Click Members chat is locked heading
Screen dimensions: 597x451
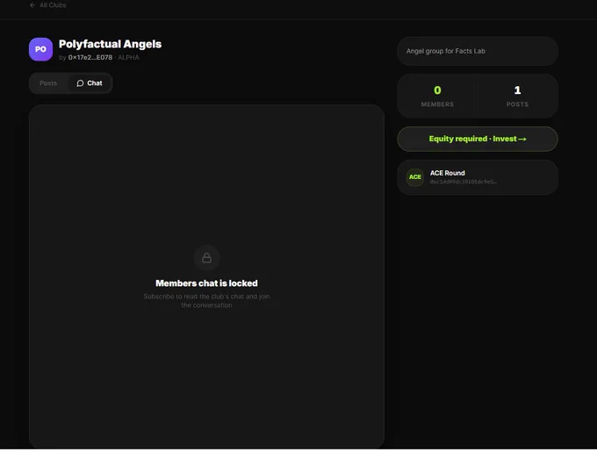click(x=206, y=283)
